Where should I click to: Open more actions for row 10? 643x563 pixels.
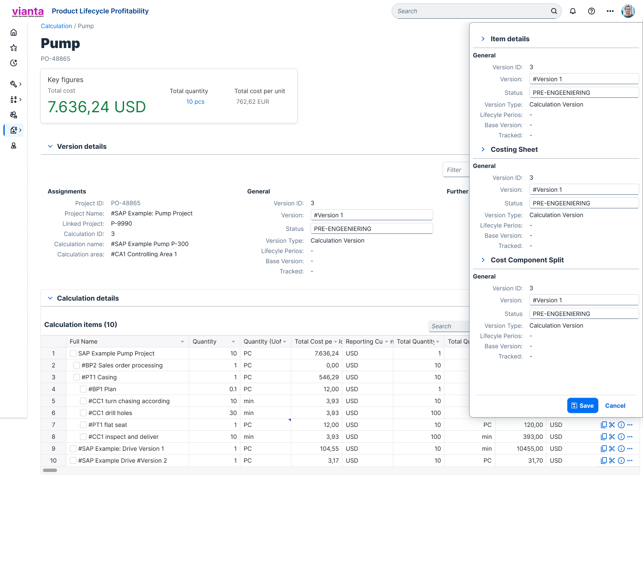click(630, 461)
